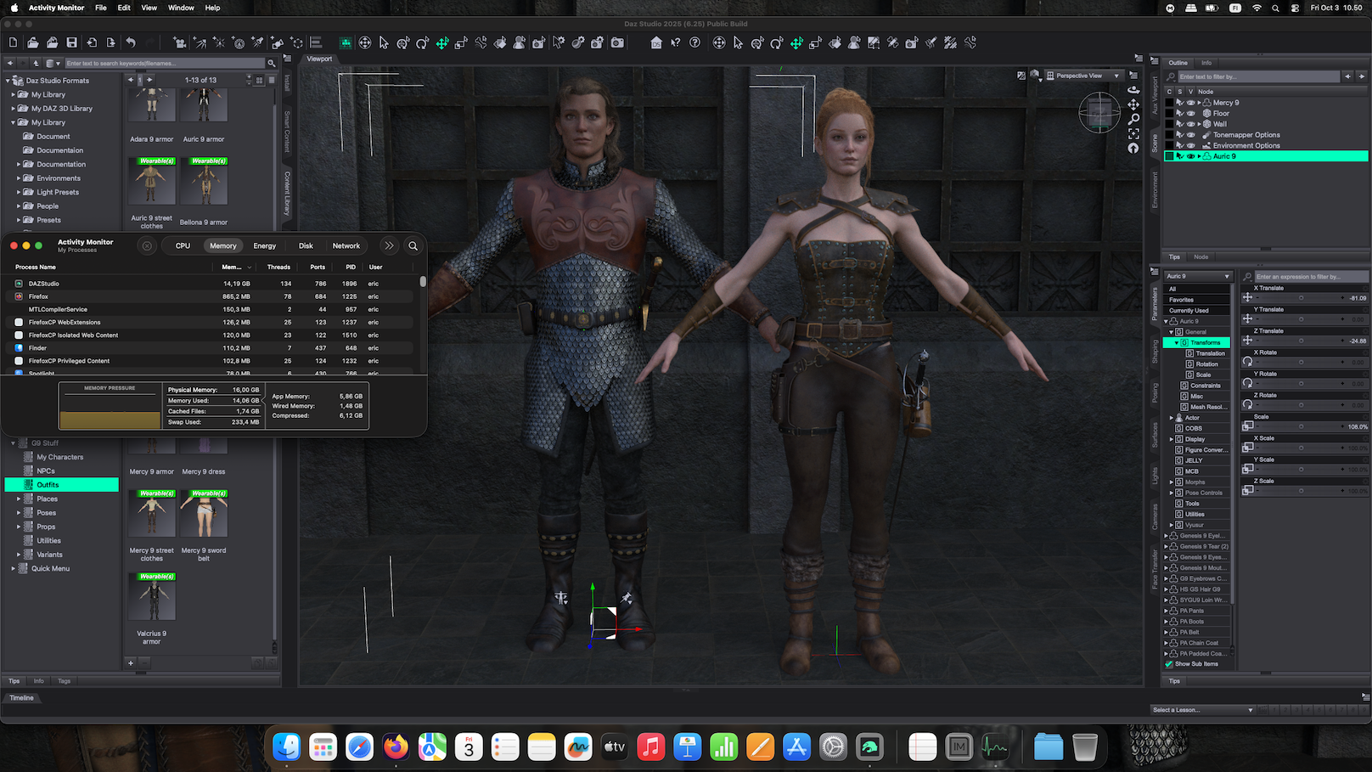Click the orbit view cube gizmo
This screenshot has width=1372, height=772.
click(x=1099, y=112)
